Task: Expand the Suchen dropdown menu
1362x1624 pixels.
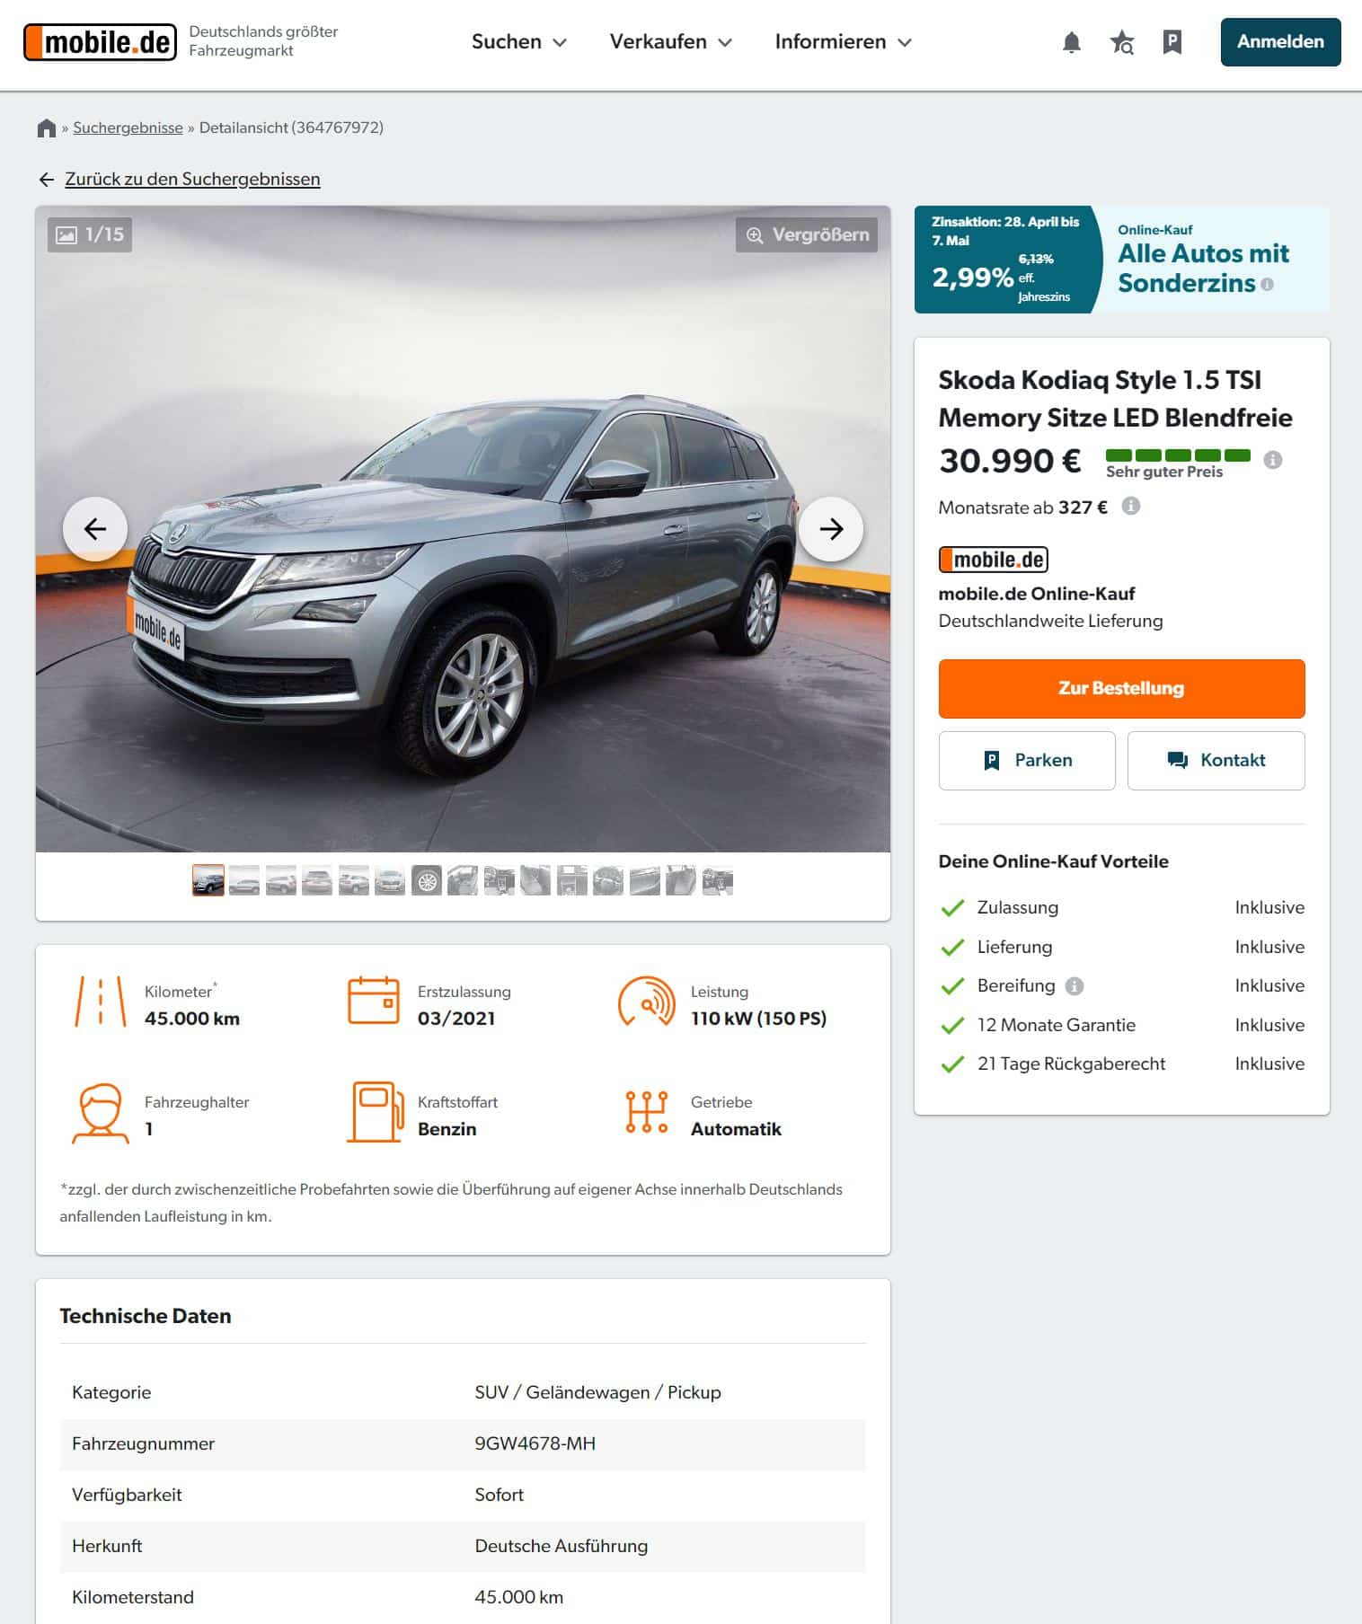Action: coord(519,42)
